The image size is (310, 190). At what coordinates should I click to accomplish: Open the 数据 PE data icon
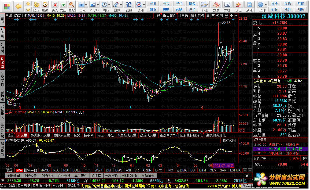(227, 4)
